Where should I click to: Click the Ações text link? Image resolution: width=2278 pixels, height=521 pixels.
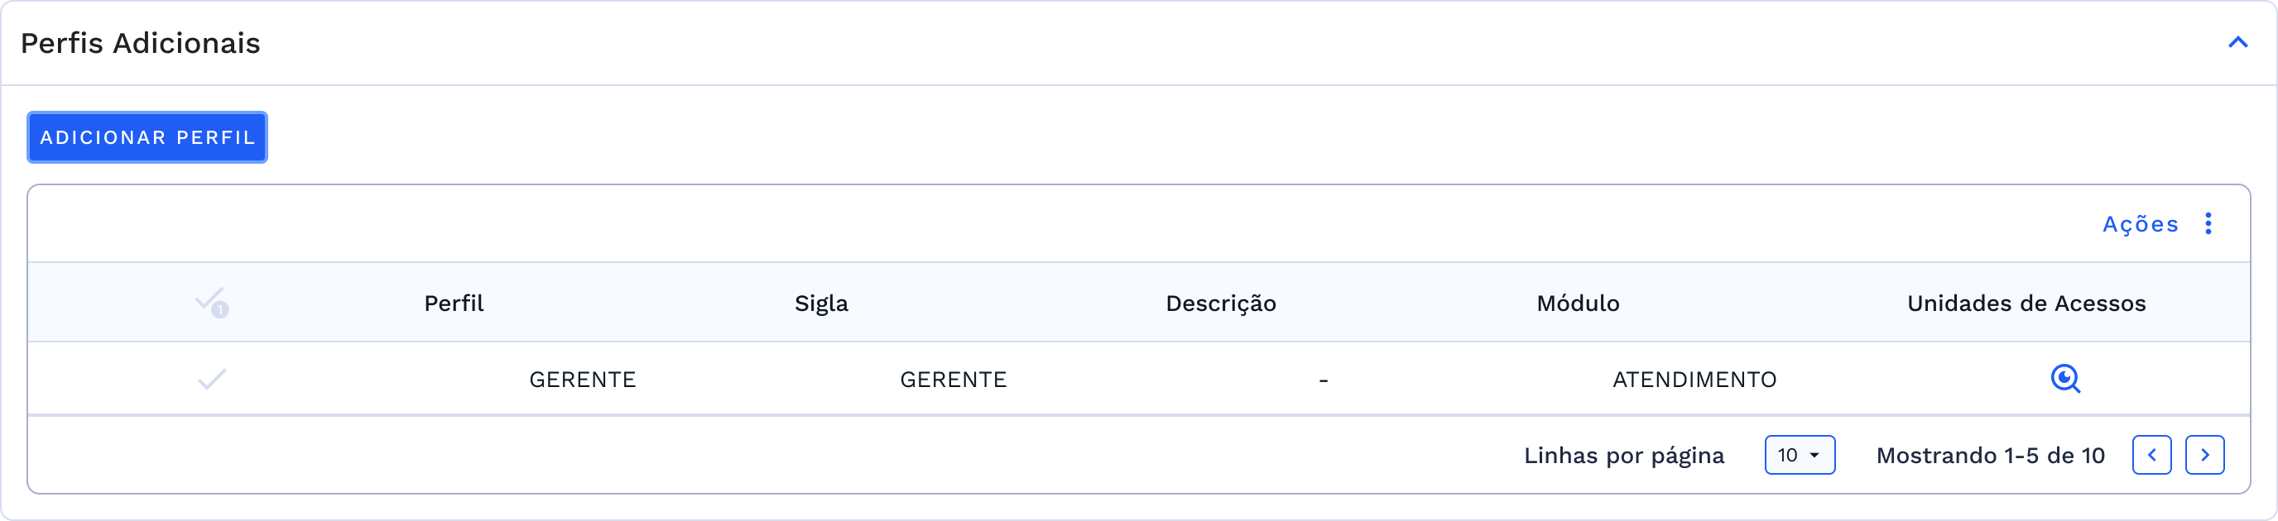[2141, 224]
